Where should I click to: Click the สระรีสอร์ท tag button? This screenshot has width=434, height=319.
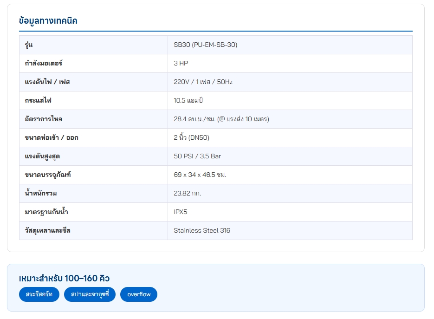pyautogui.click(x=39, y=294)
